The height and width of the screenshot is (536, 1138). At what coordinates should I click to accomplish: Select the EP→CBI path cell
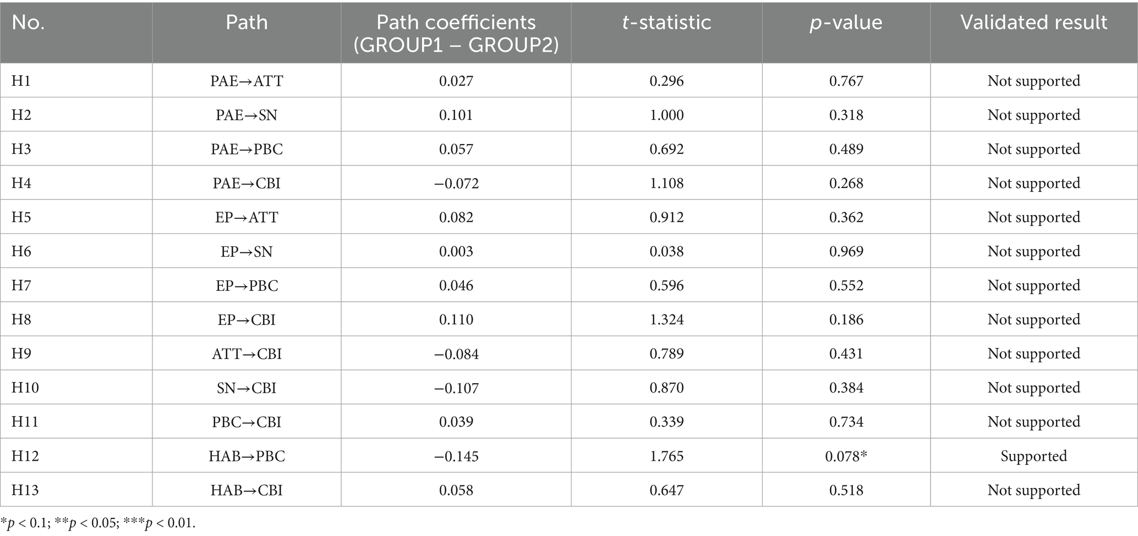(247, 319)
